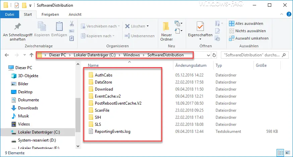Viewport: 293px width, 157px height.
Task: Go back with the left arrow
Action: (7, 55)
